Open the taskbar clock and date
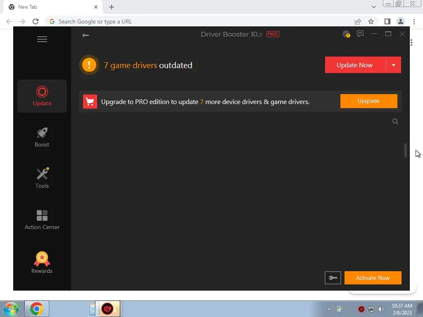 [402, 309]
